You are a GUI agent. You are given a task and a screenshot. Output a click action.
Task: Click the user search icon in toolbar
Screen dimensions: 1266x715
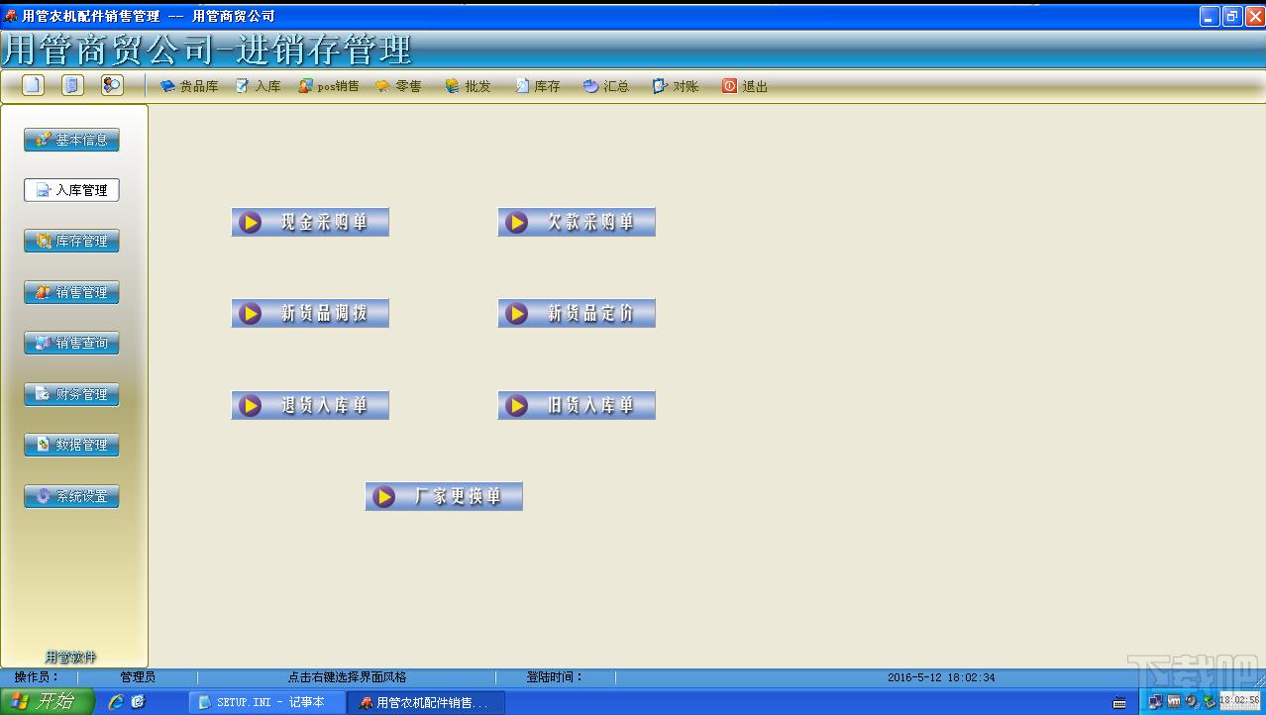pyautogui.click(x=112, y=85)
